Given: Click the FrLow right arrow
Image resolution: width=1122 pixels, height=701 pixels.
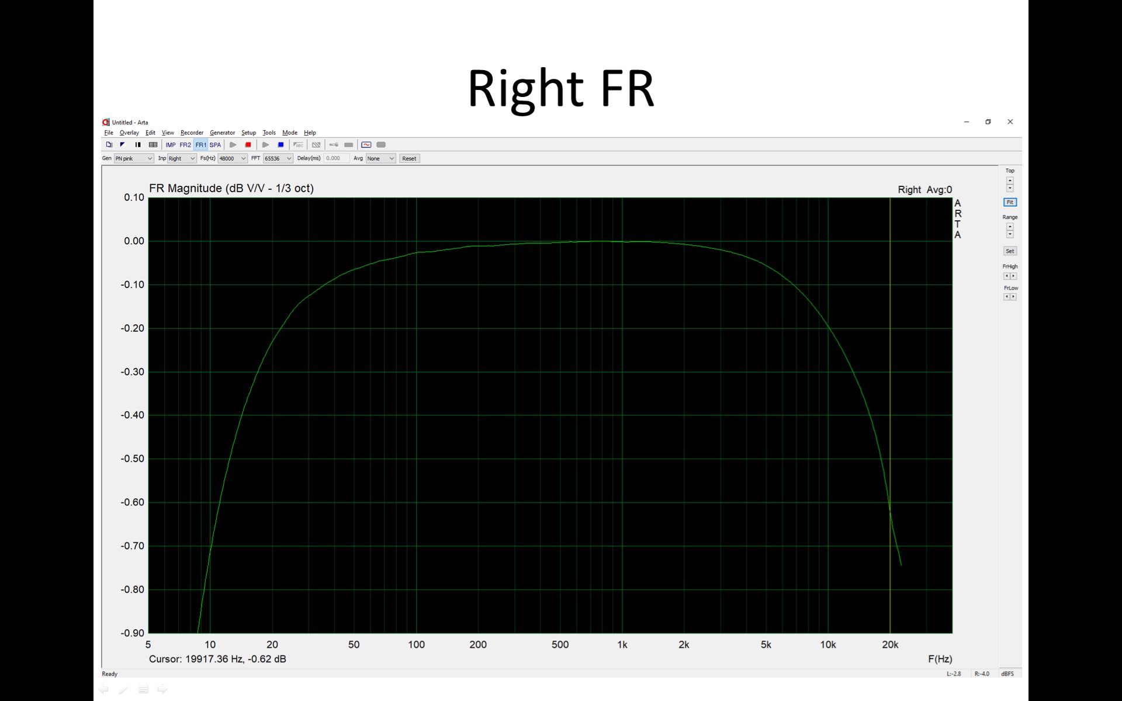Looking at the screenshot, I should [1013, 297].
